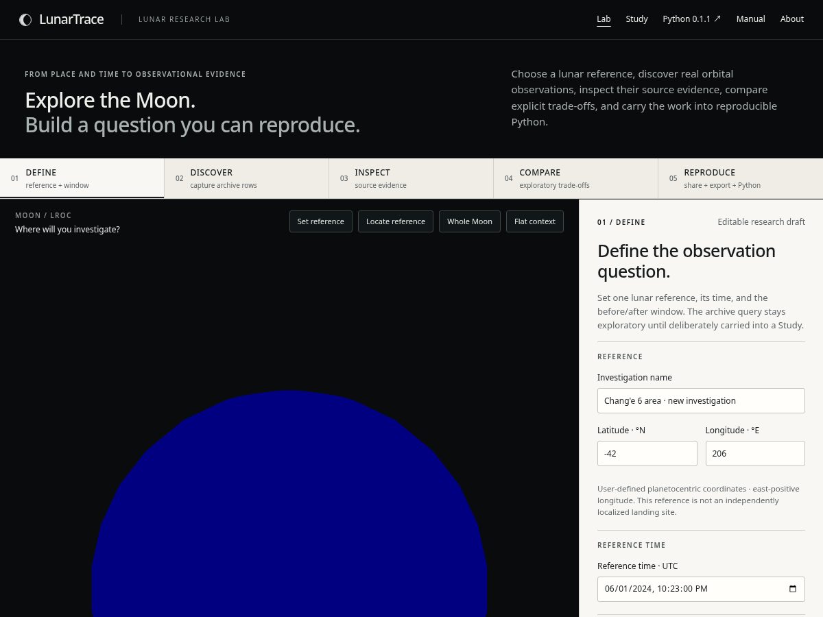Click the LunarTrace crescent moon logo icon
823x617 pixels.
point(25,20)
